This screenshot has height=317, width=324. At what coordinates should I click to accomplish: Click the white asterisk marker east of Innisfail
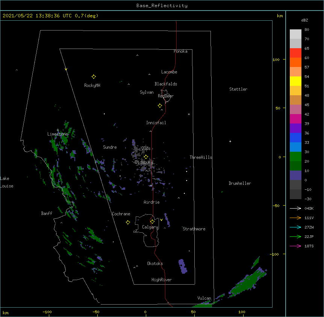coord(189,114)
